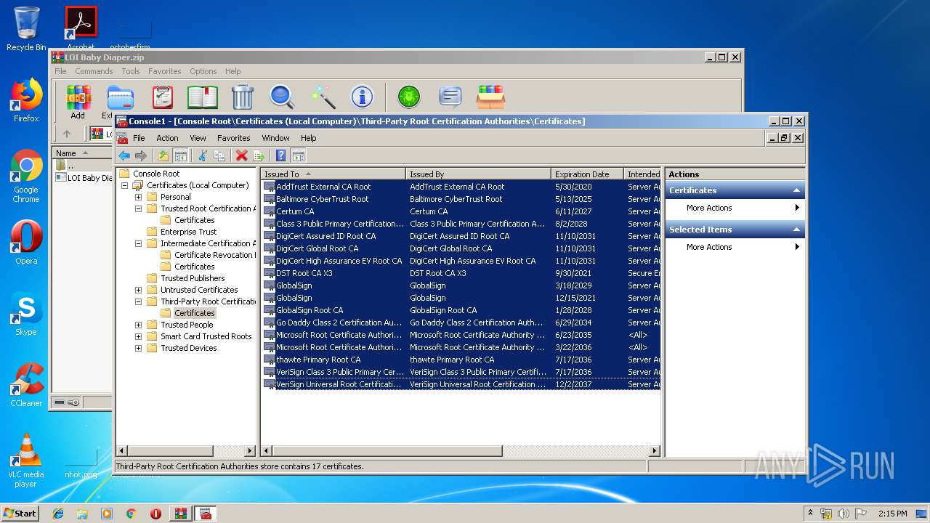
Task: Open the console's Favorites menu
Action: 234,138
